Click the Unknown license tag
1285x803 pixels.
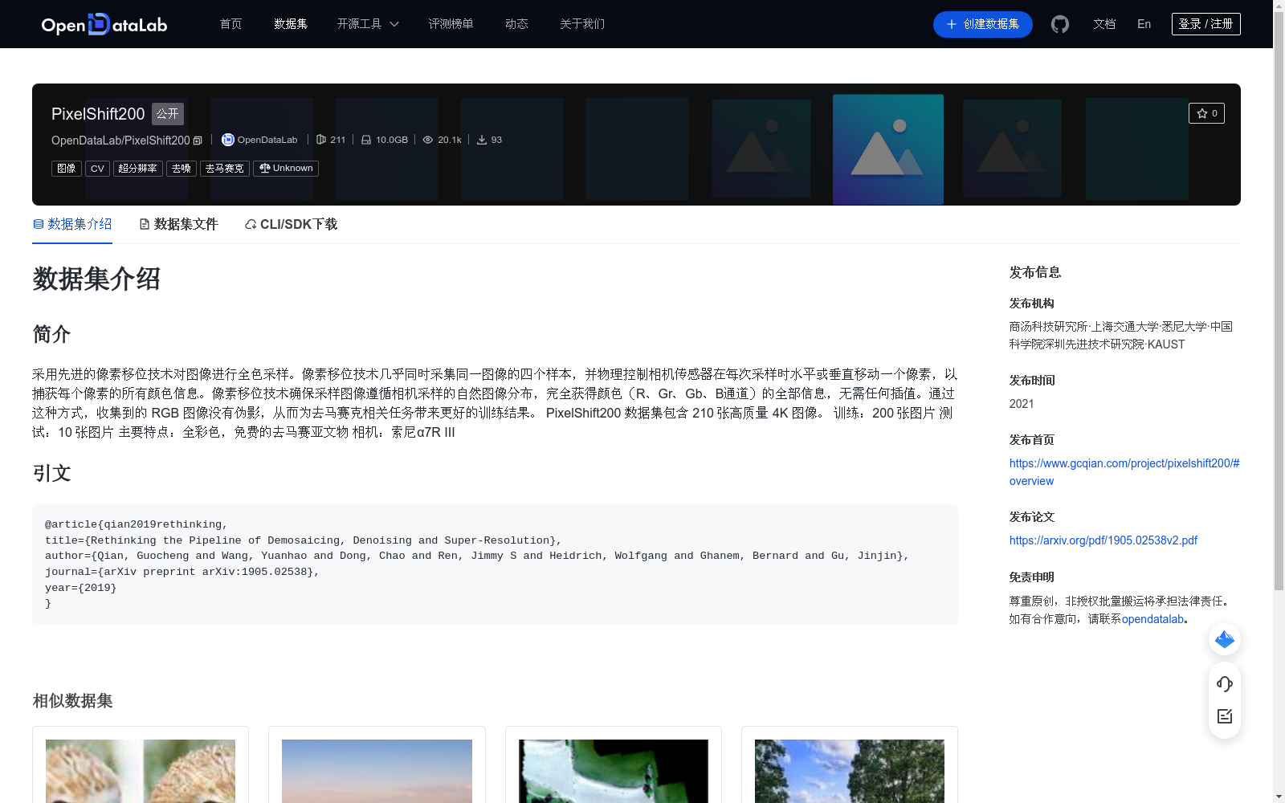point(286,169)
